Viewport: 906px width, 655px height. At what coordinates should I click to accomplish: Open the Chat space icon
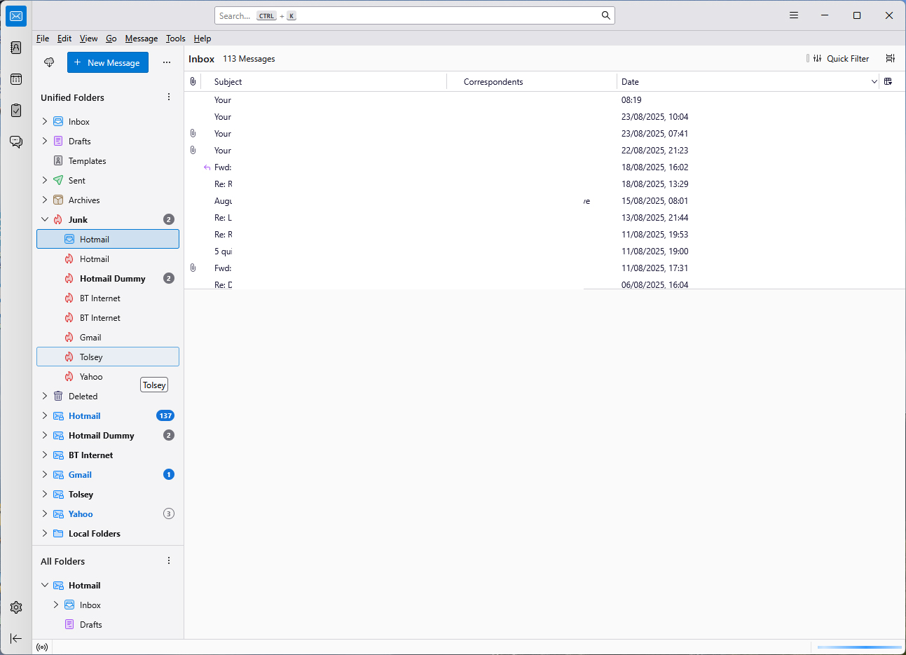tap(16, 142)
